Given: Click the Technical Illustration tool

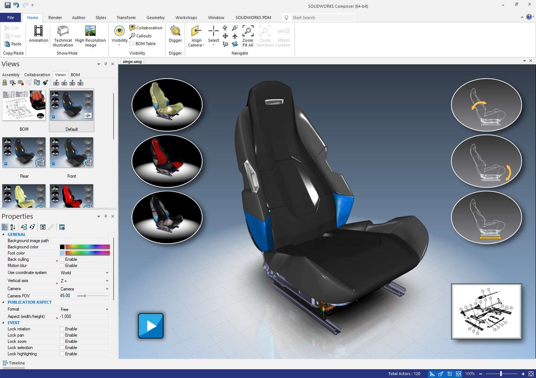Looking at the screenshot, I should click(x=63, y=36).
